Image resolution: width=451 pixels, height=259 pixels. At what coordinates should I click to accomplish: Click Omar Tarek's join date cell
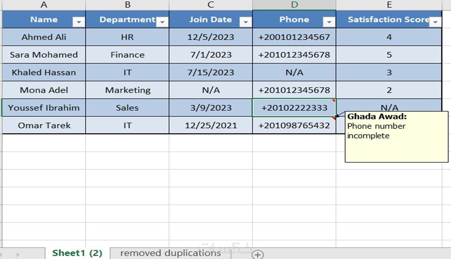[x=211, y=125]
